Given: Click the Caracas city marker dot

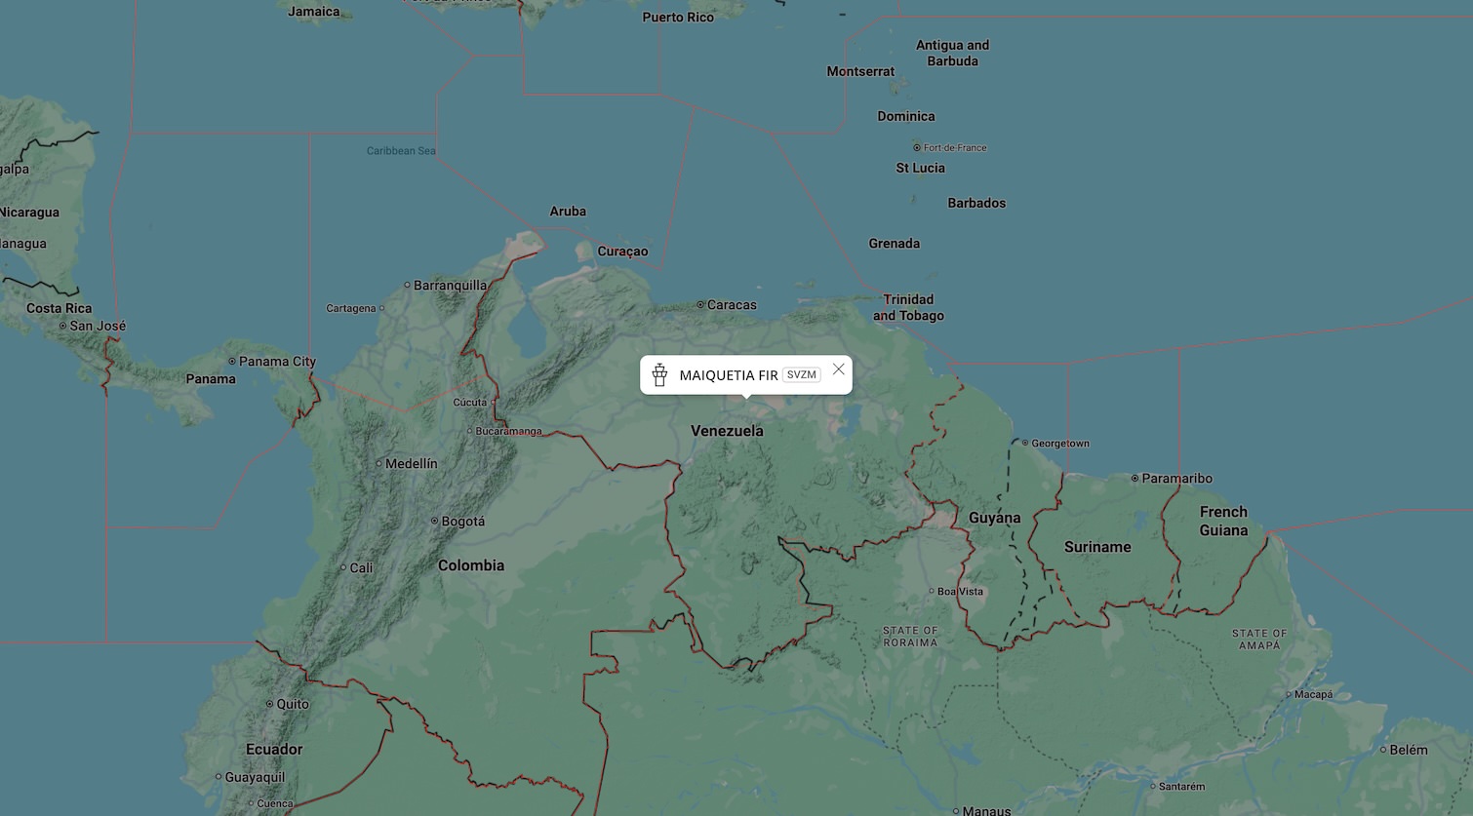Looking at the screenshot, I should 700,305.
